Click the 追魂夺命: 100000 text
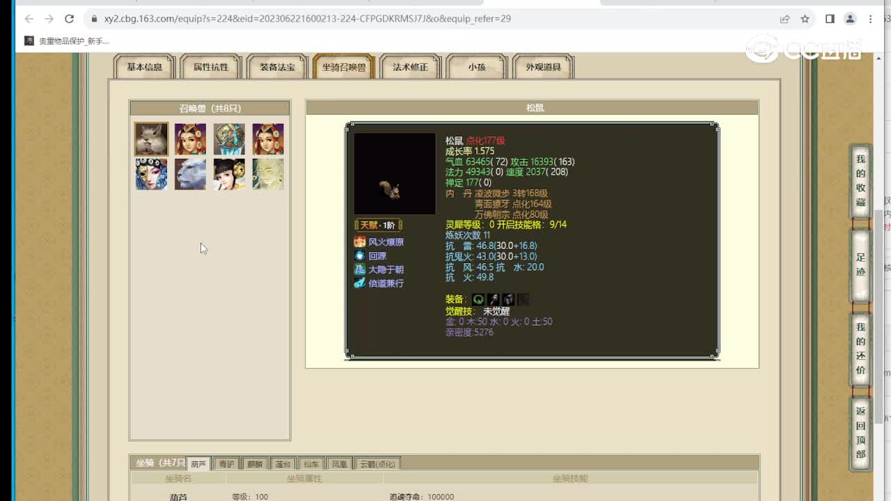This screenshot has width=891, height=501. click(422, 497)
